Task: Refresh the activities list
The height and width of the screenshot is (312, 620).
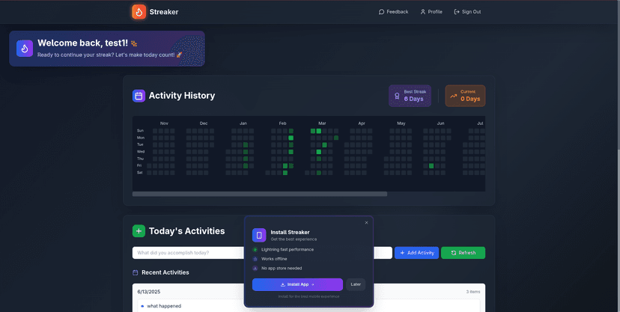Action: pyautogui.click(x=463, y=253)
